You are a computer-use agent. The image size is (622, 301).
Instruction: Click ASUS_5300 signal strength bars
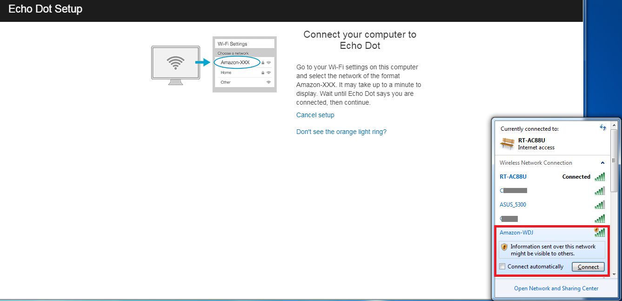pyautogui.click(x=600, y=205)
